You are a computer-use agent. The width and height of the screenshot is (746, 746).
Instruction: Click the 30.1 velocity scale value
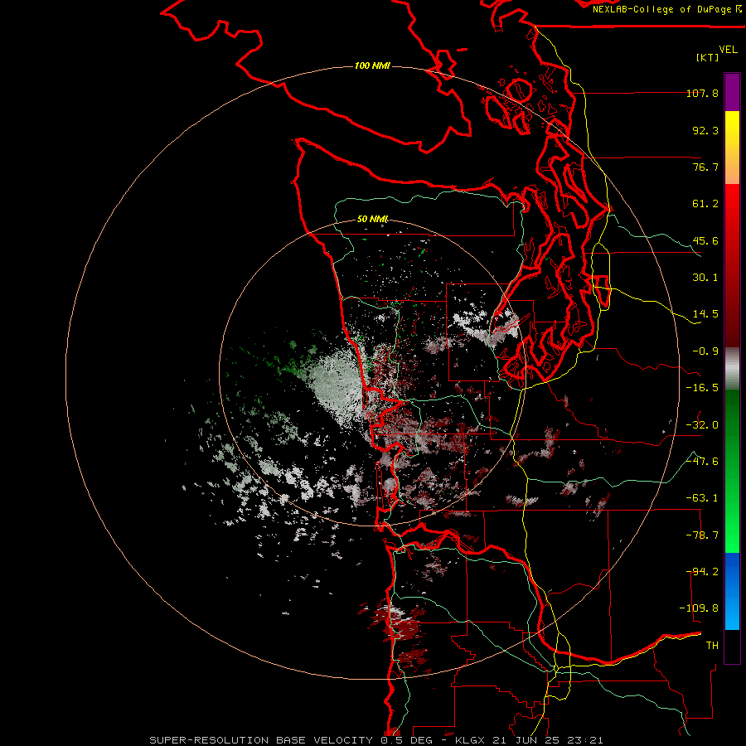pyautogui.click(x=705, y=278)
